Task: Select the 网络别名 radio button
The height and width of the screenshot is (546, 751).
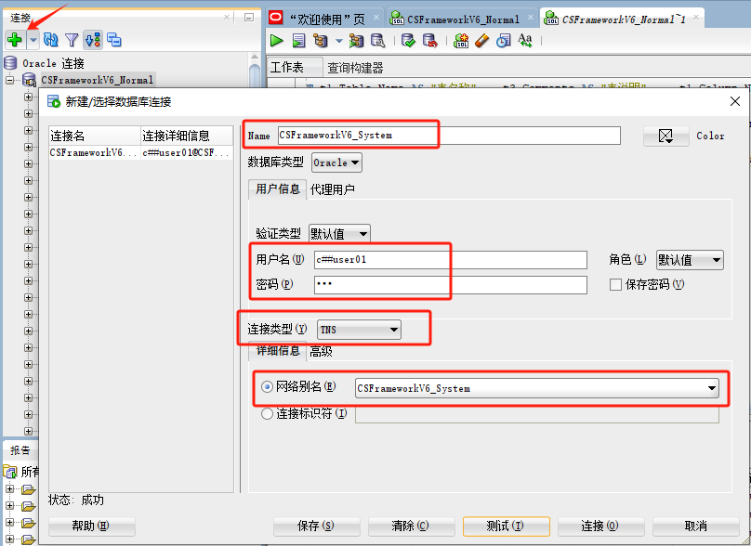Action: coord(267,386)
